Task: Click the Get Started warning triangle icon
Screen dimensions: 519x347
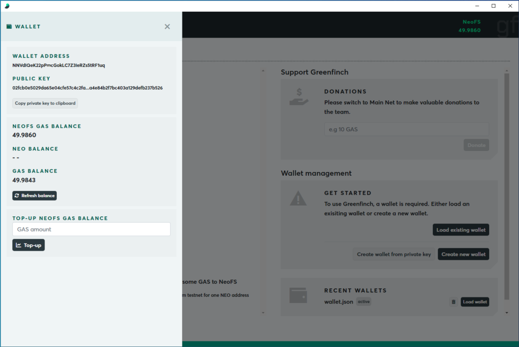Action: click(298, 198)
